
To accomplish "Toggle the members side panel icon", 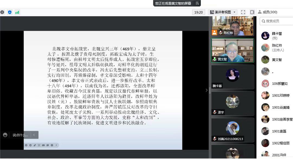I will (252, 12).
